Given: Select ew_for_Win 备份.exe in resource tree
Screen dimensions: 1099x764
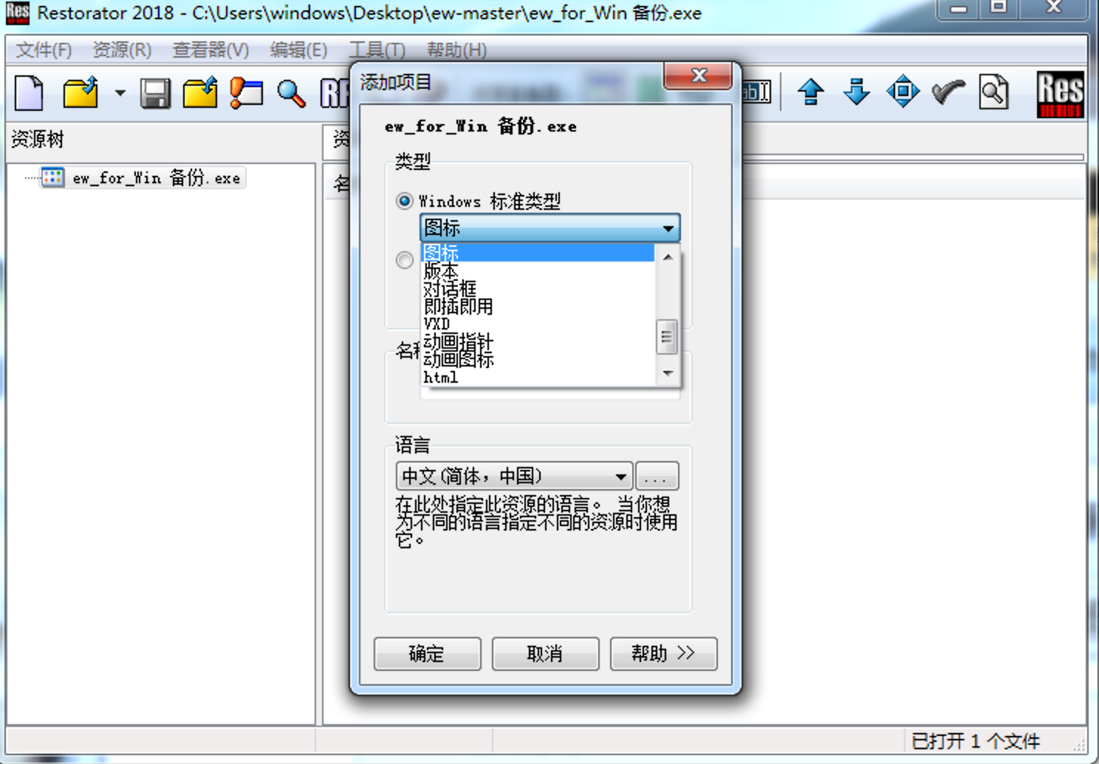Looking at the screenshot, I should tap(156, 178).
